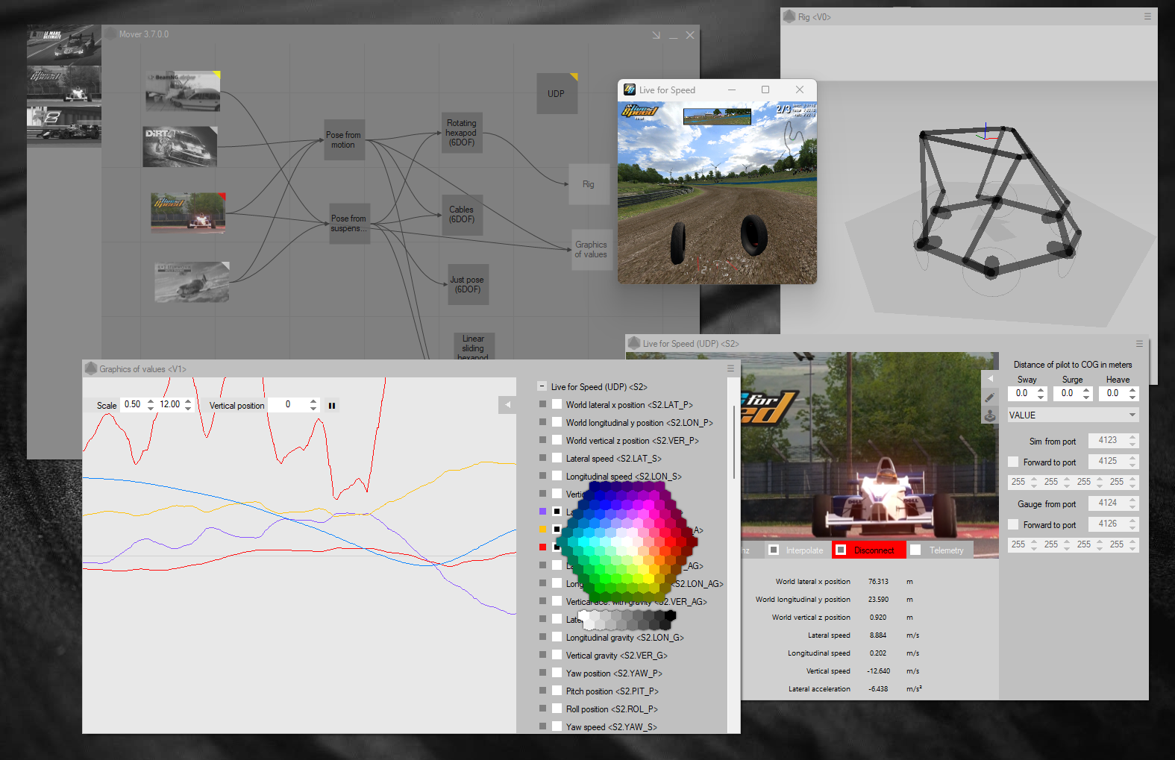Screen dimensions: 1175x760
Task: Open the VALUE dropdown
Action: pyautogui.click(x=1072, y=415)
